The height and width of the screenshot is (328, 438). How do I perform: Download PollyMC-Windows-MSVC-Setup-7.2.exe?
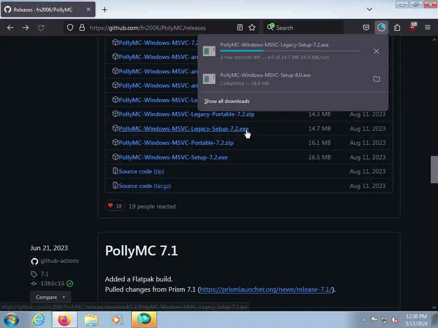(x=173, y=157)
